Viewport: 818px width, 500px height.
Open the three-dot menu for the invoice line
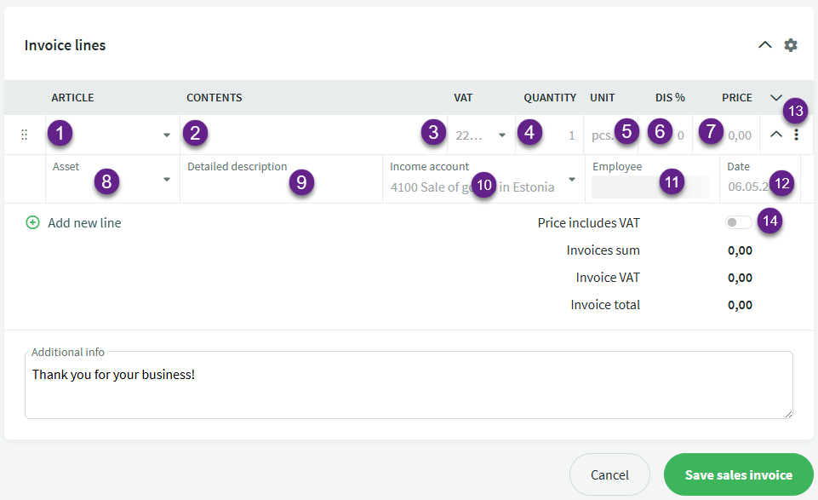(x=796, y=135)
